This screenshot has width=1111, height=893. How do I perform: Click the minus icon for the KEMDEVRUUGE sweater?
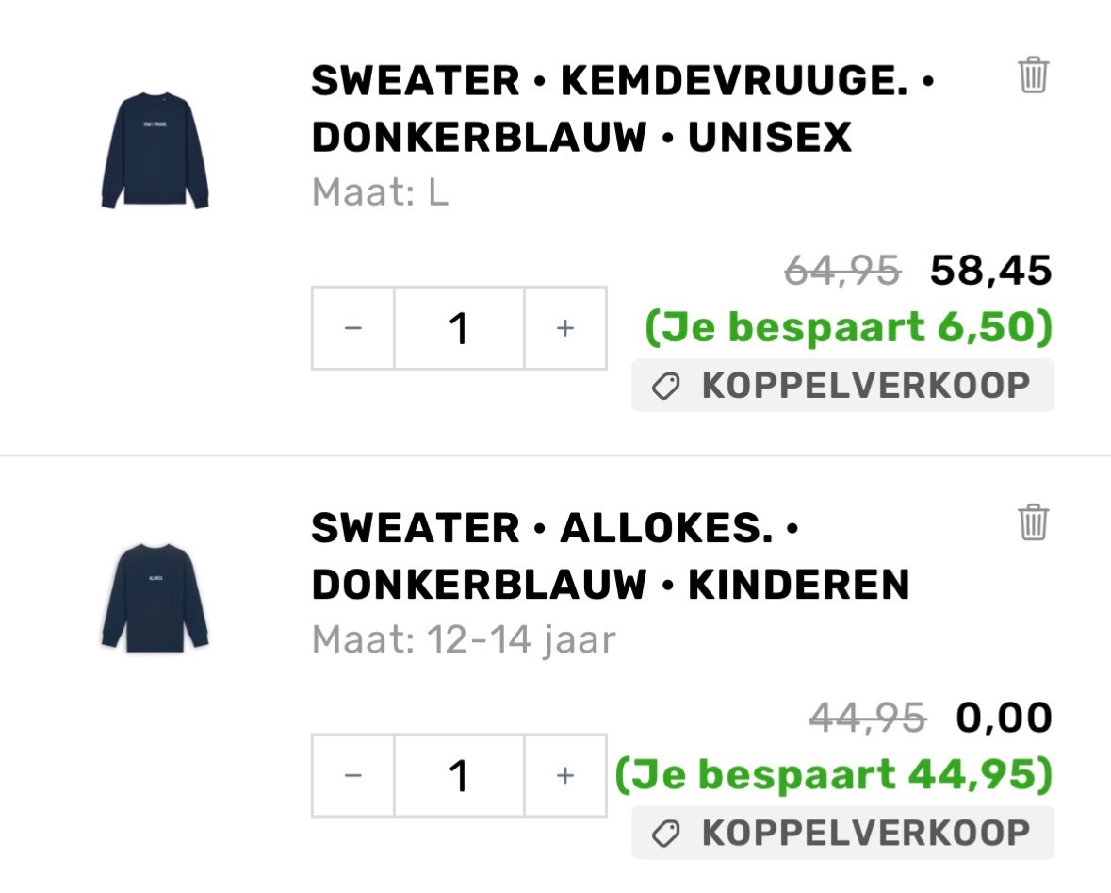[x=351, y=328]
